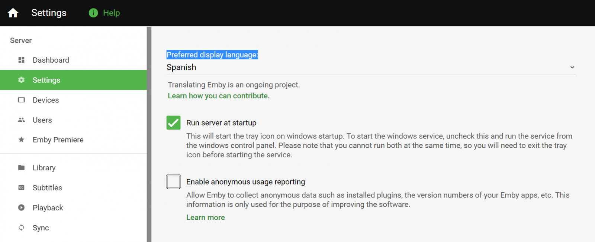Click the Devices screen icon
The width and height of the screenshot is (595, 242).
click(22, 100)
